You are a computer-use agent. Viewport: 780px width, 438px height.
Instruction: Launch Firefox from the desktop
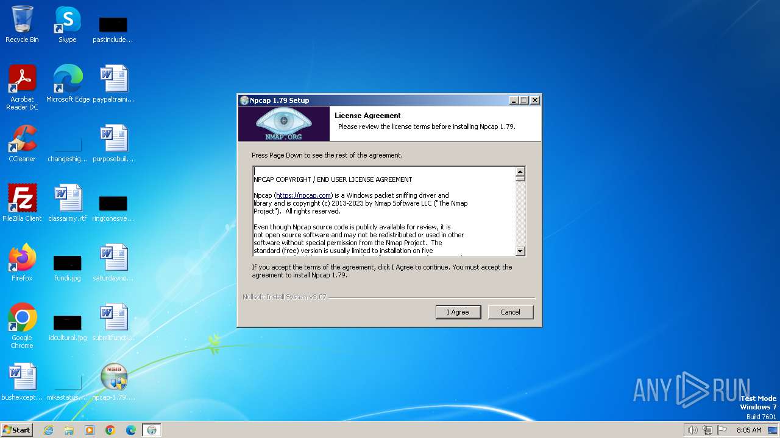coord(22,262)
